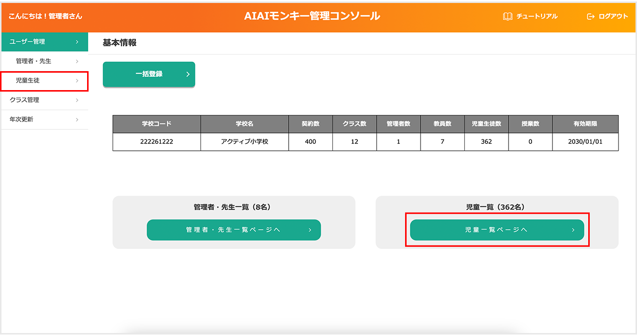Click the arrow icon on 児童一覧ページへ button
Image resolution: width=637 pixels, height=336 pixels.
coord(573,230)
